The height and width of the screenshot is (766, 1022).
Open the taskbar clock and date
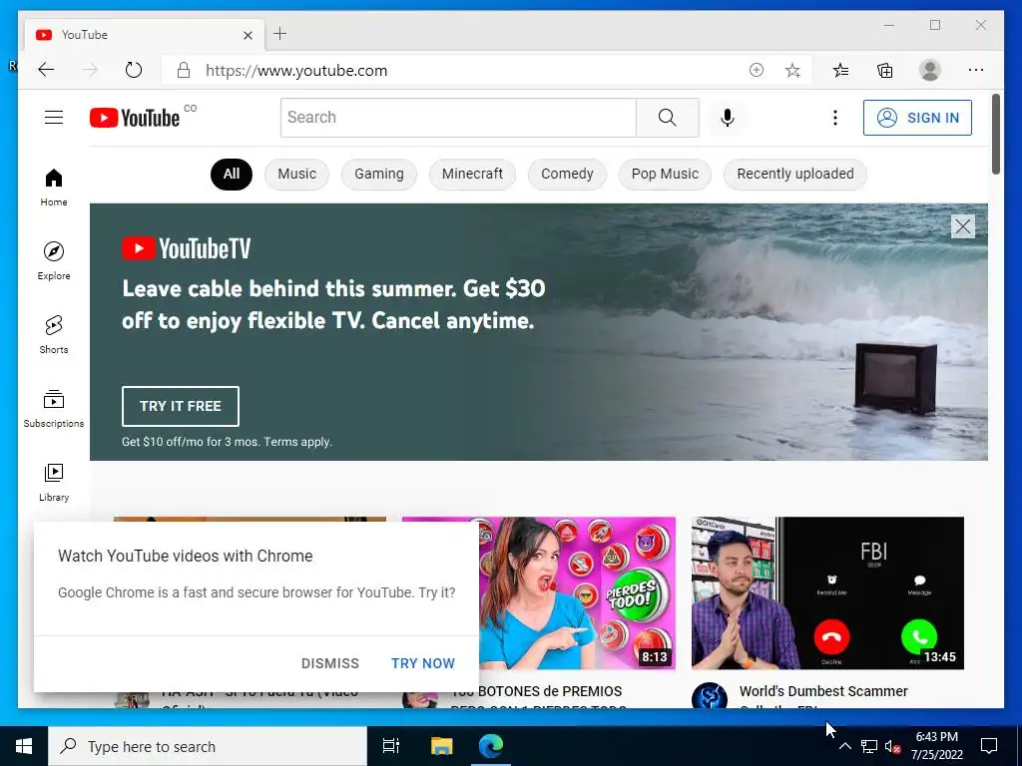point(936,746)
